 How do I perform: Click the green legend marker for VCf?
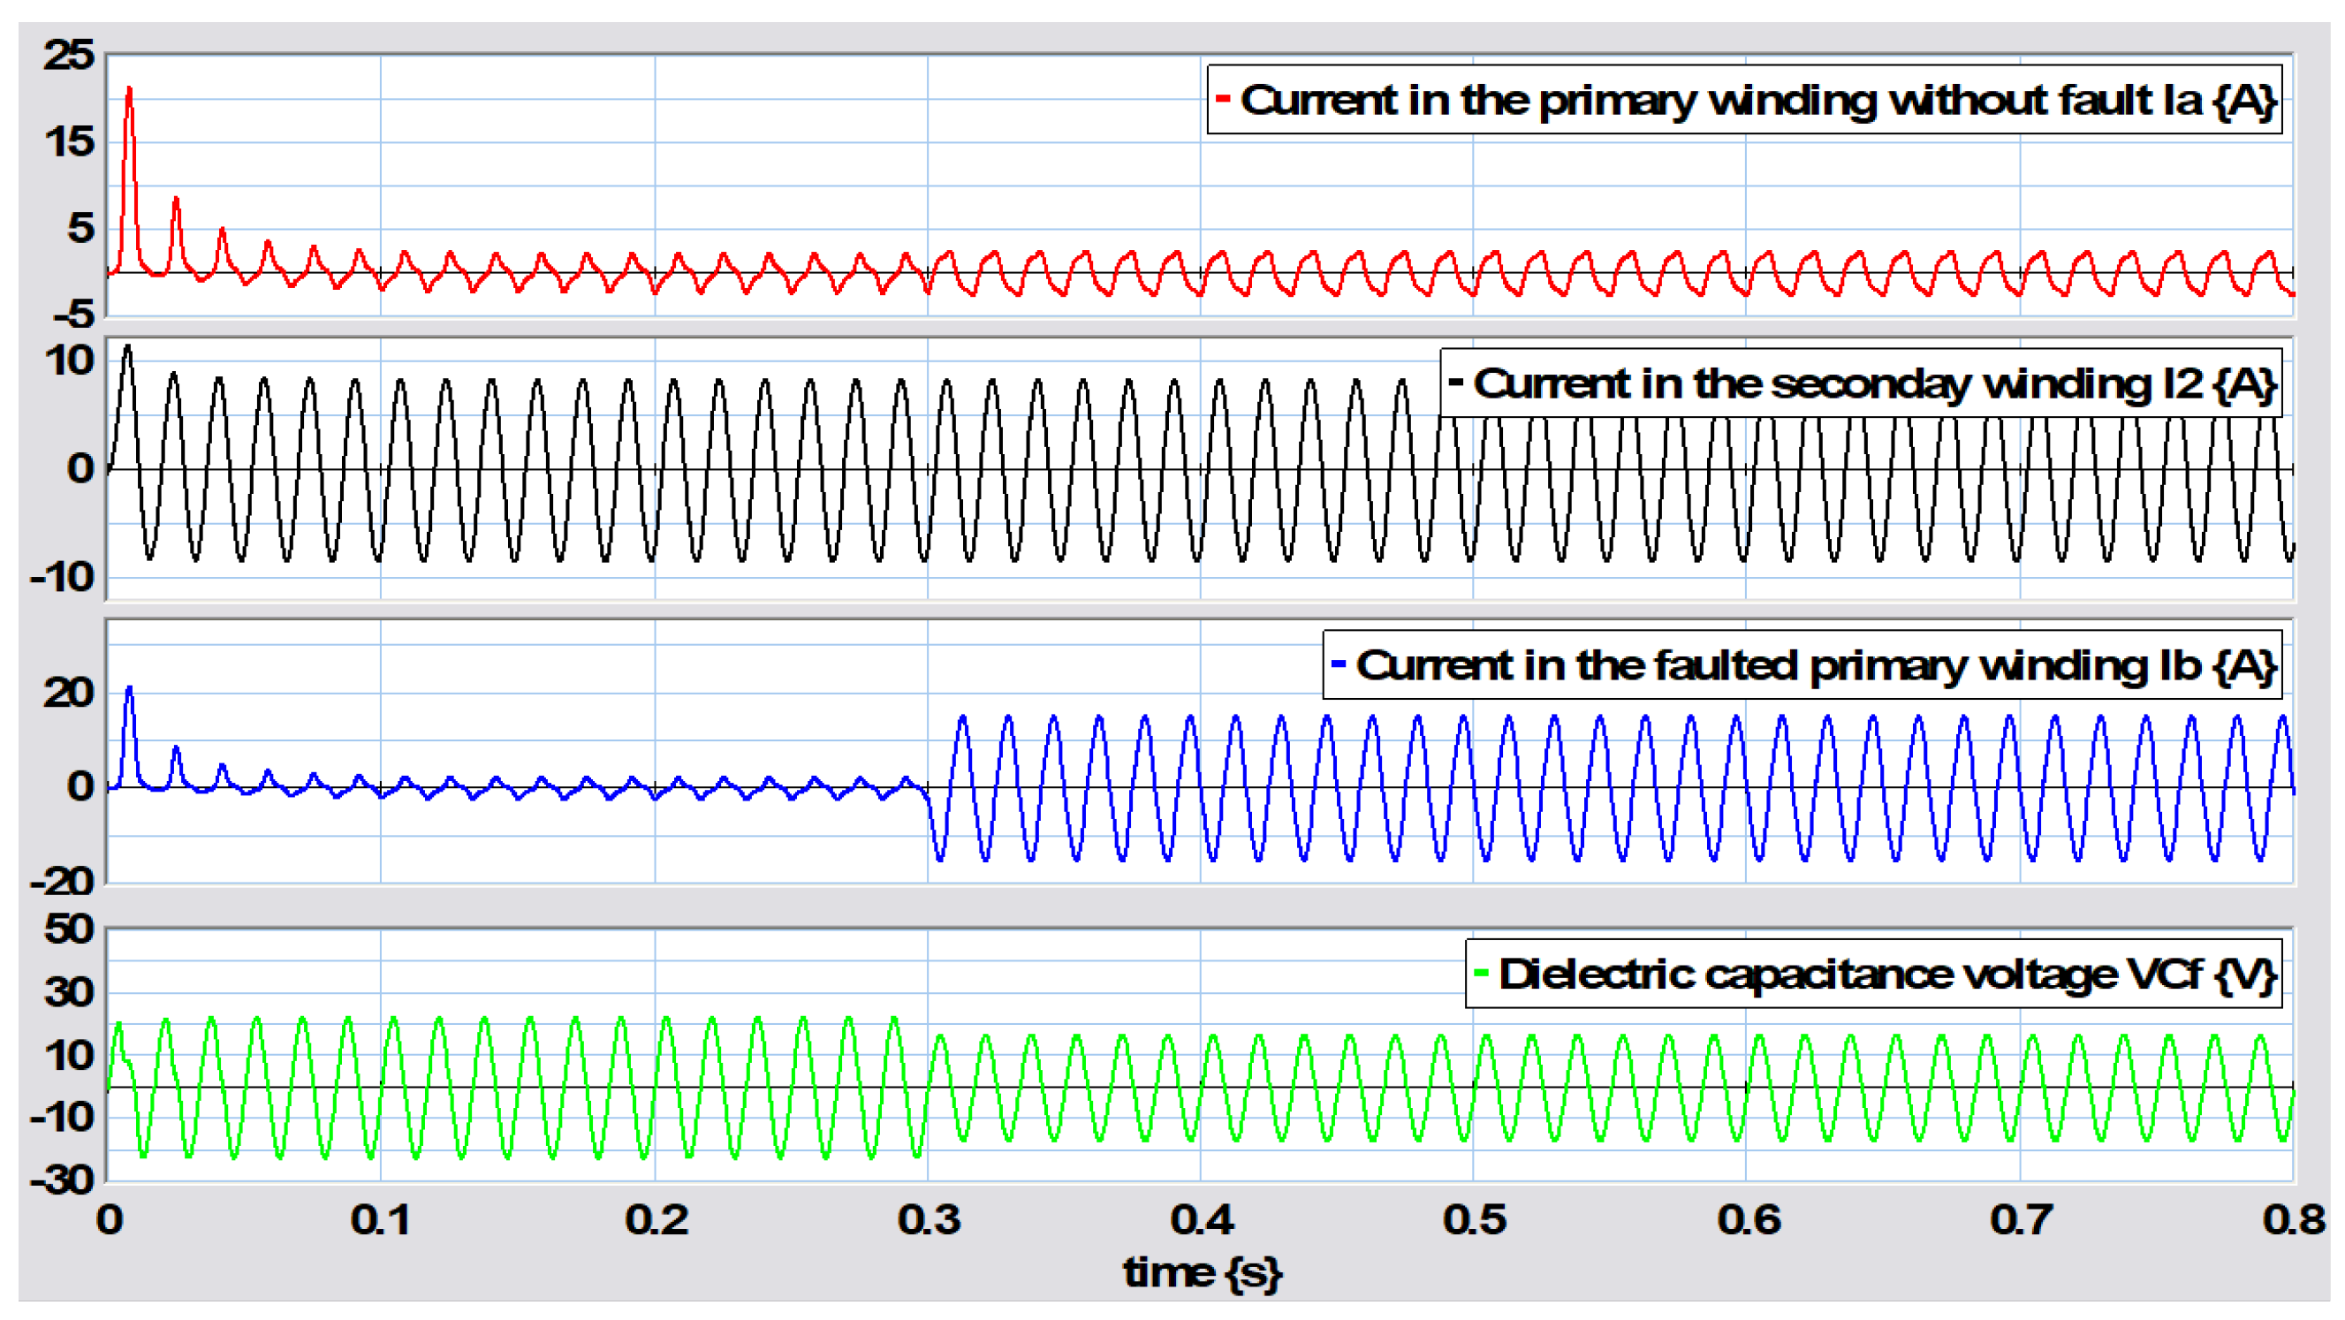coord(1481,972)
